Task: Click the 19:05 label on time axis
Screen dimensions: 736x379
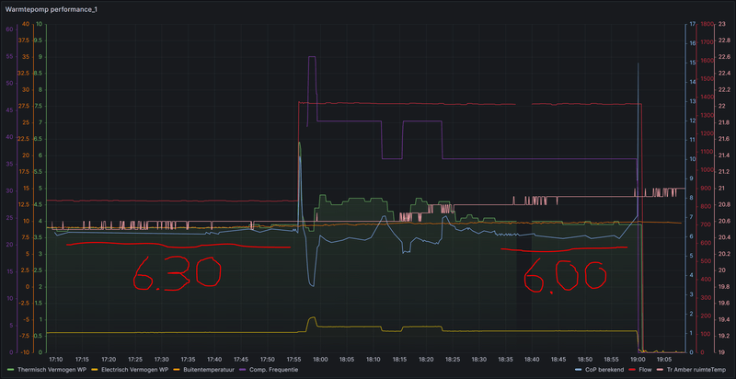Action: click(664, 360)
